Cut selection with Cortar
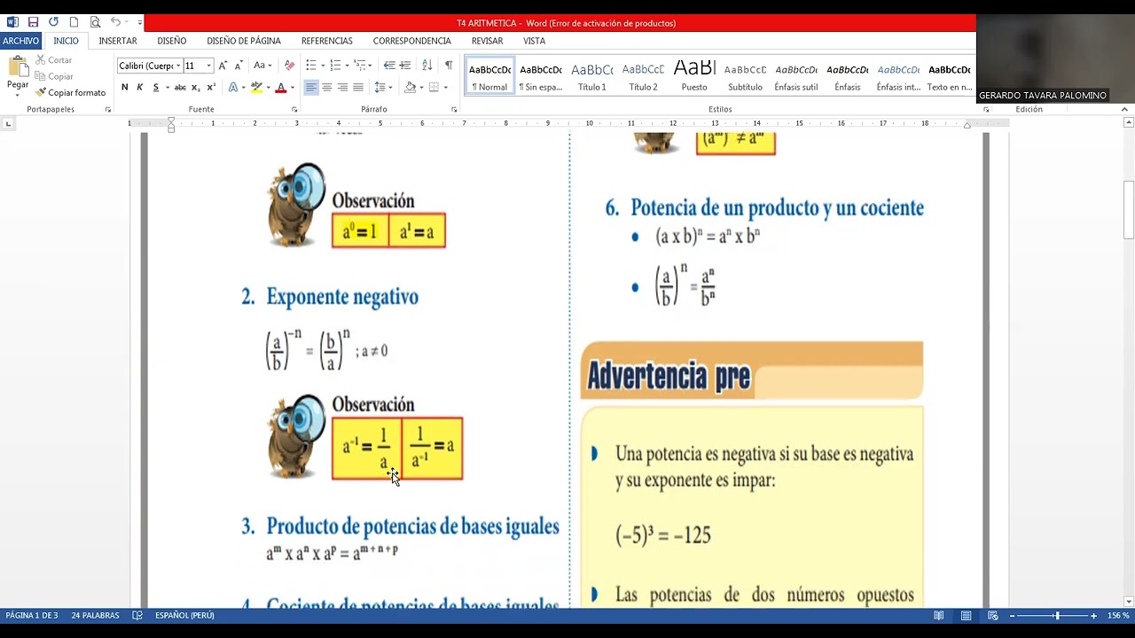The width and height of the screenshot is (1135, 638). point(53,60)
